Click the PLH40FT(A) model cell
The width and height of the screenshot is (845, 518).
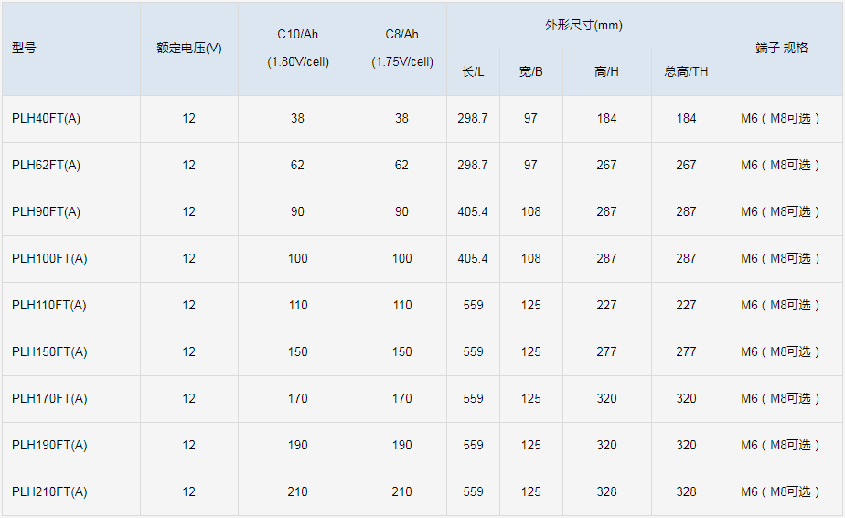[x=47, y=119]
